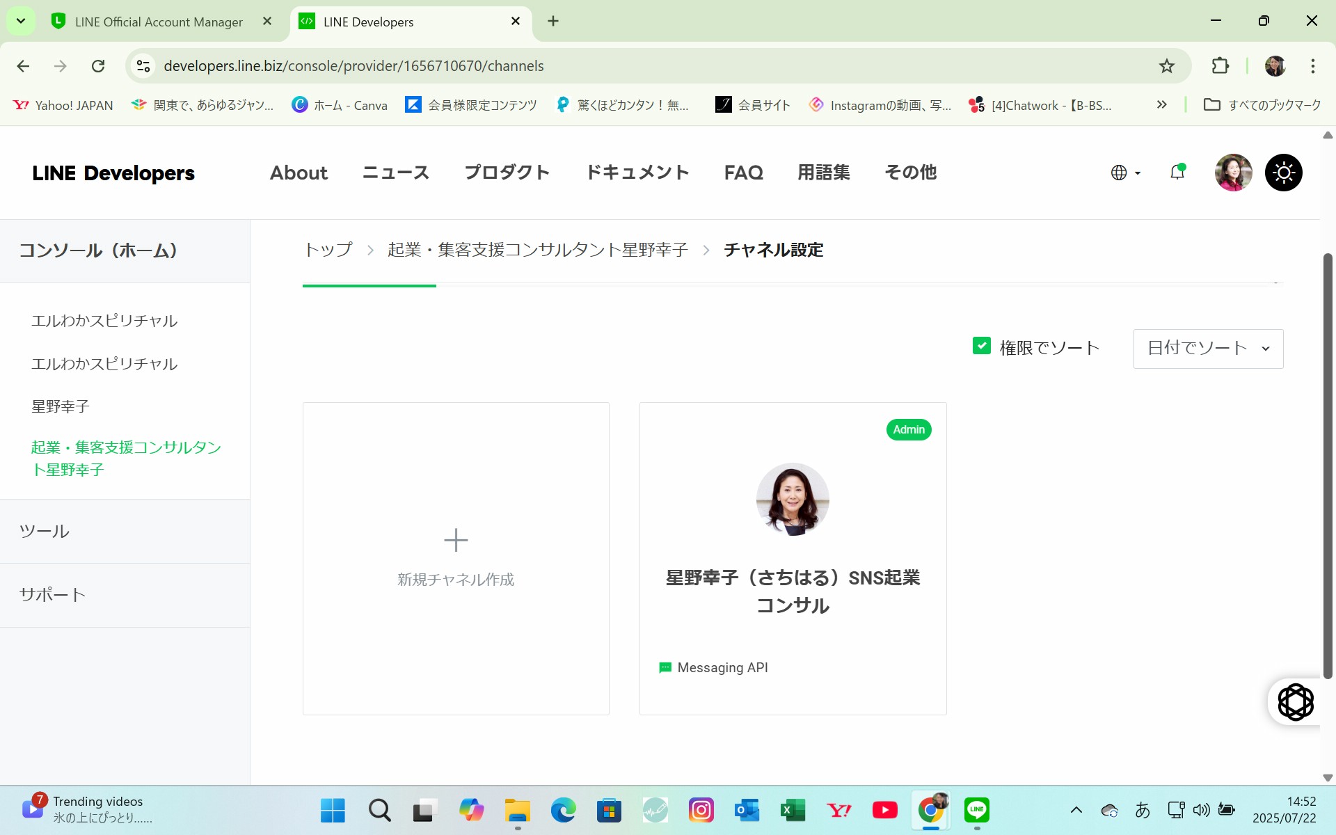Close the LINE Developers tab
Screen dimensions: 1336x835
pos(516,22)
